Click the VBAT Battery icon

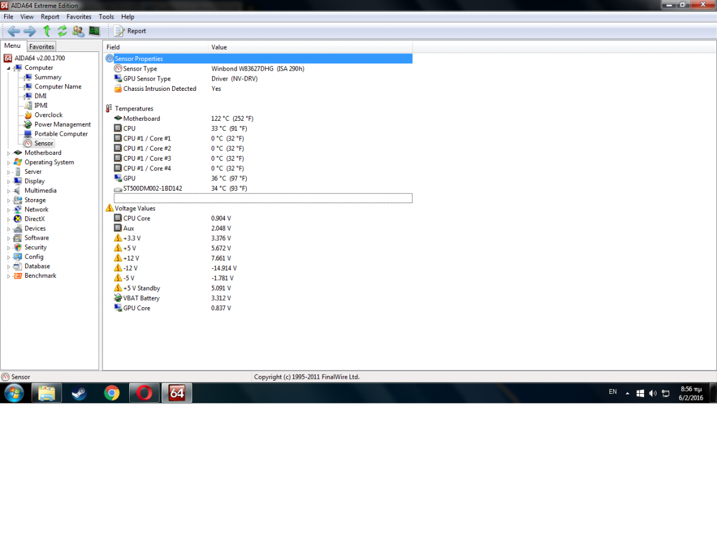click(118, 298)
